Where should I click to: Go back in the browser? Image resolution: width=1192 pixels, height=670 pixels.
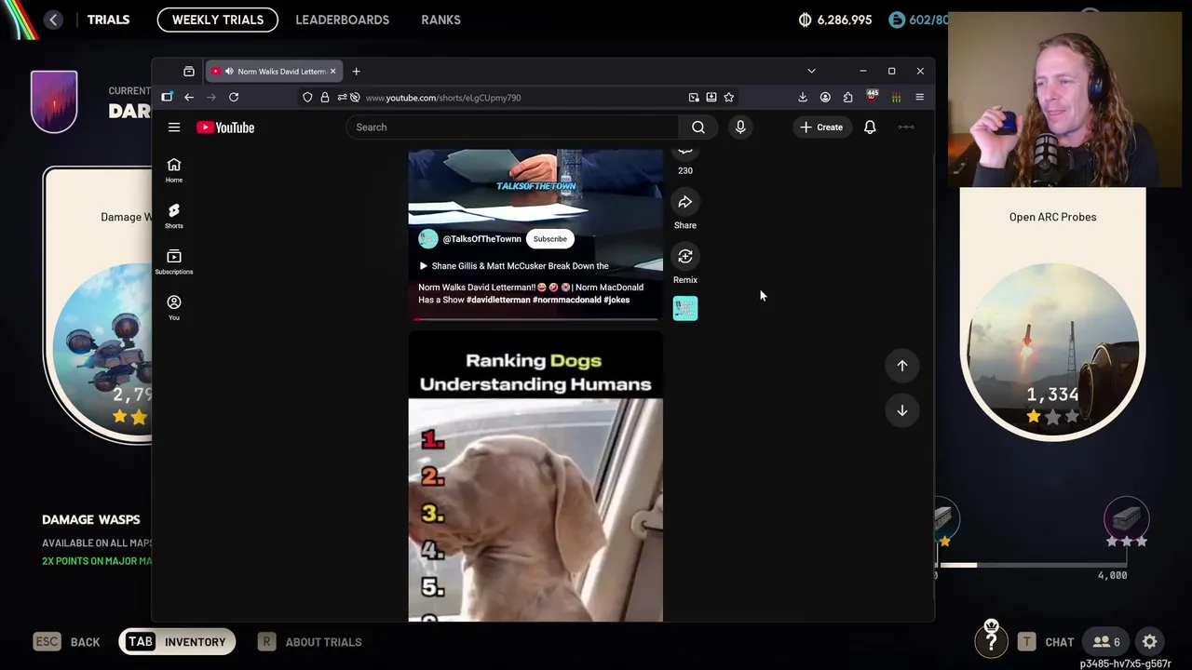tap(189, 98)
